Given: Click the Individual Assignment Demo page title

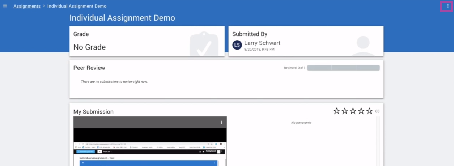Looking at the screenshot, I should click(122, 18).
